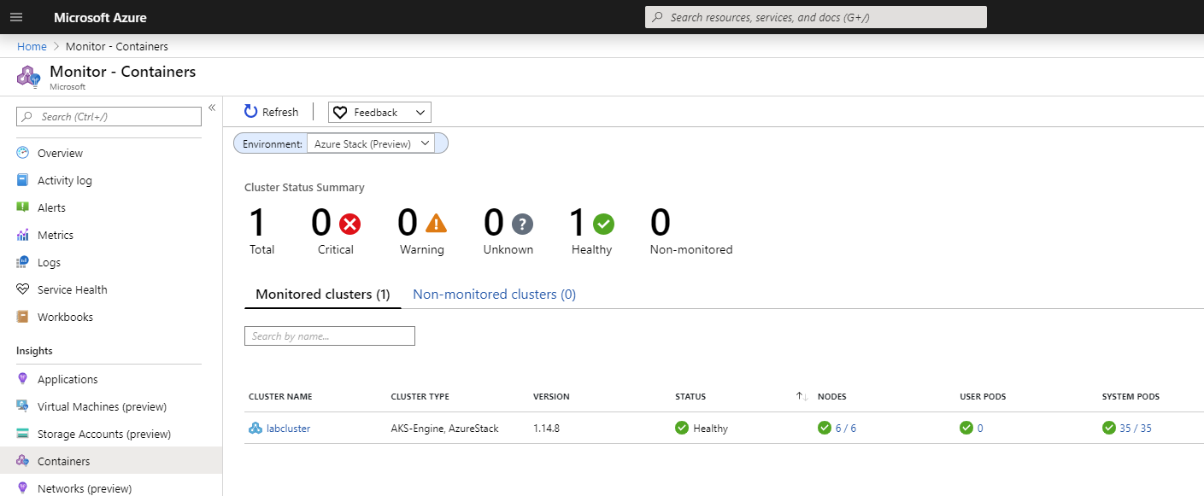Viewport: 1204px width, 496px height.
Task: Open the hamburger portal menu
Action: 16,17
